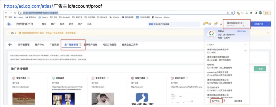Open the extensions puzzle-piece icon
Image resolution: width=276 pixels, height=107 pixels.
click(x=251, y=13)
